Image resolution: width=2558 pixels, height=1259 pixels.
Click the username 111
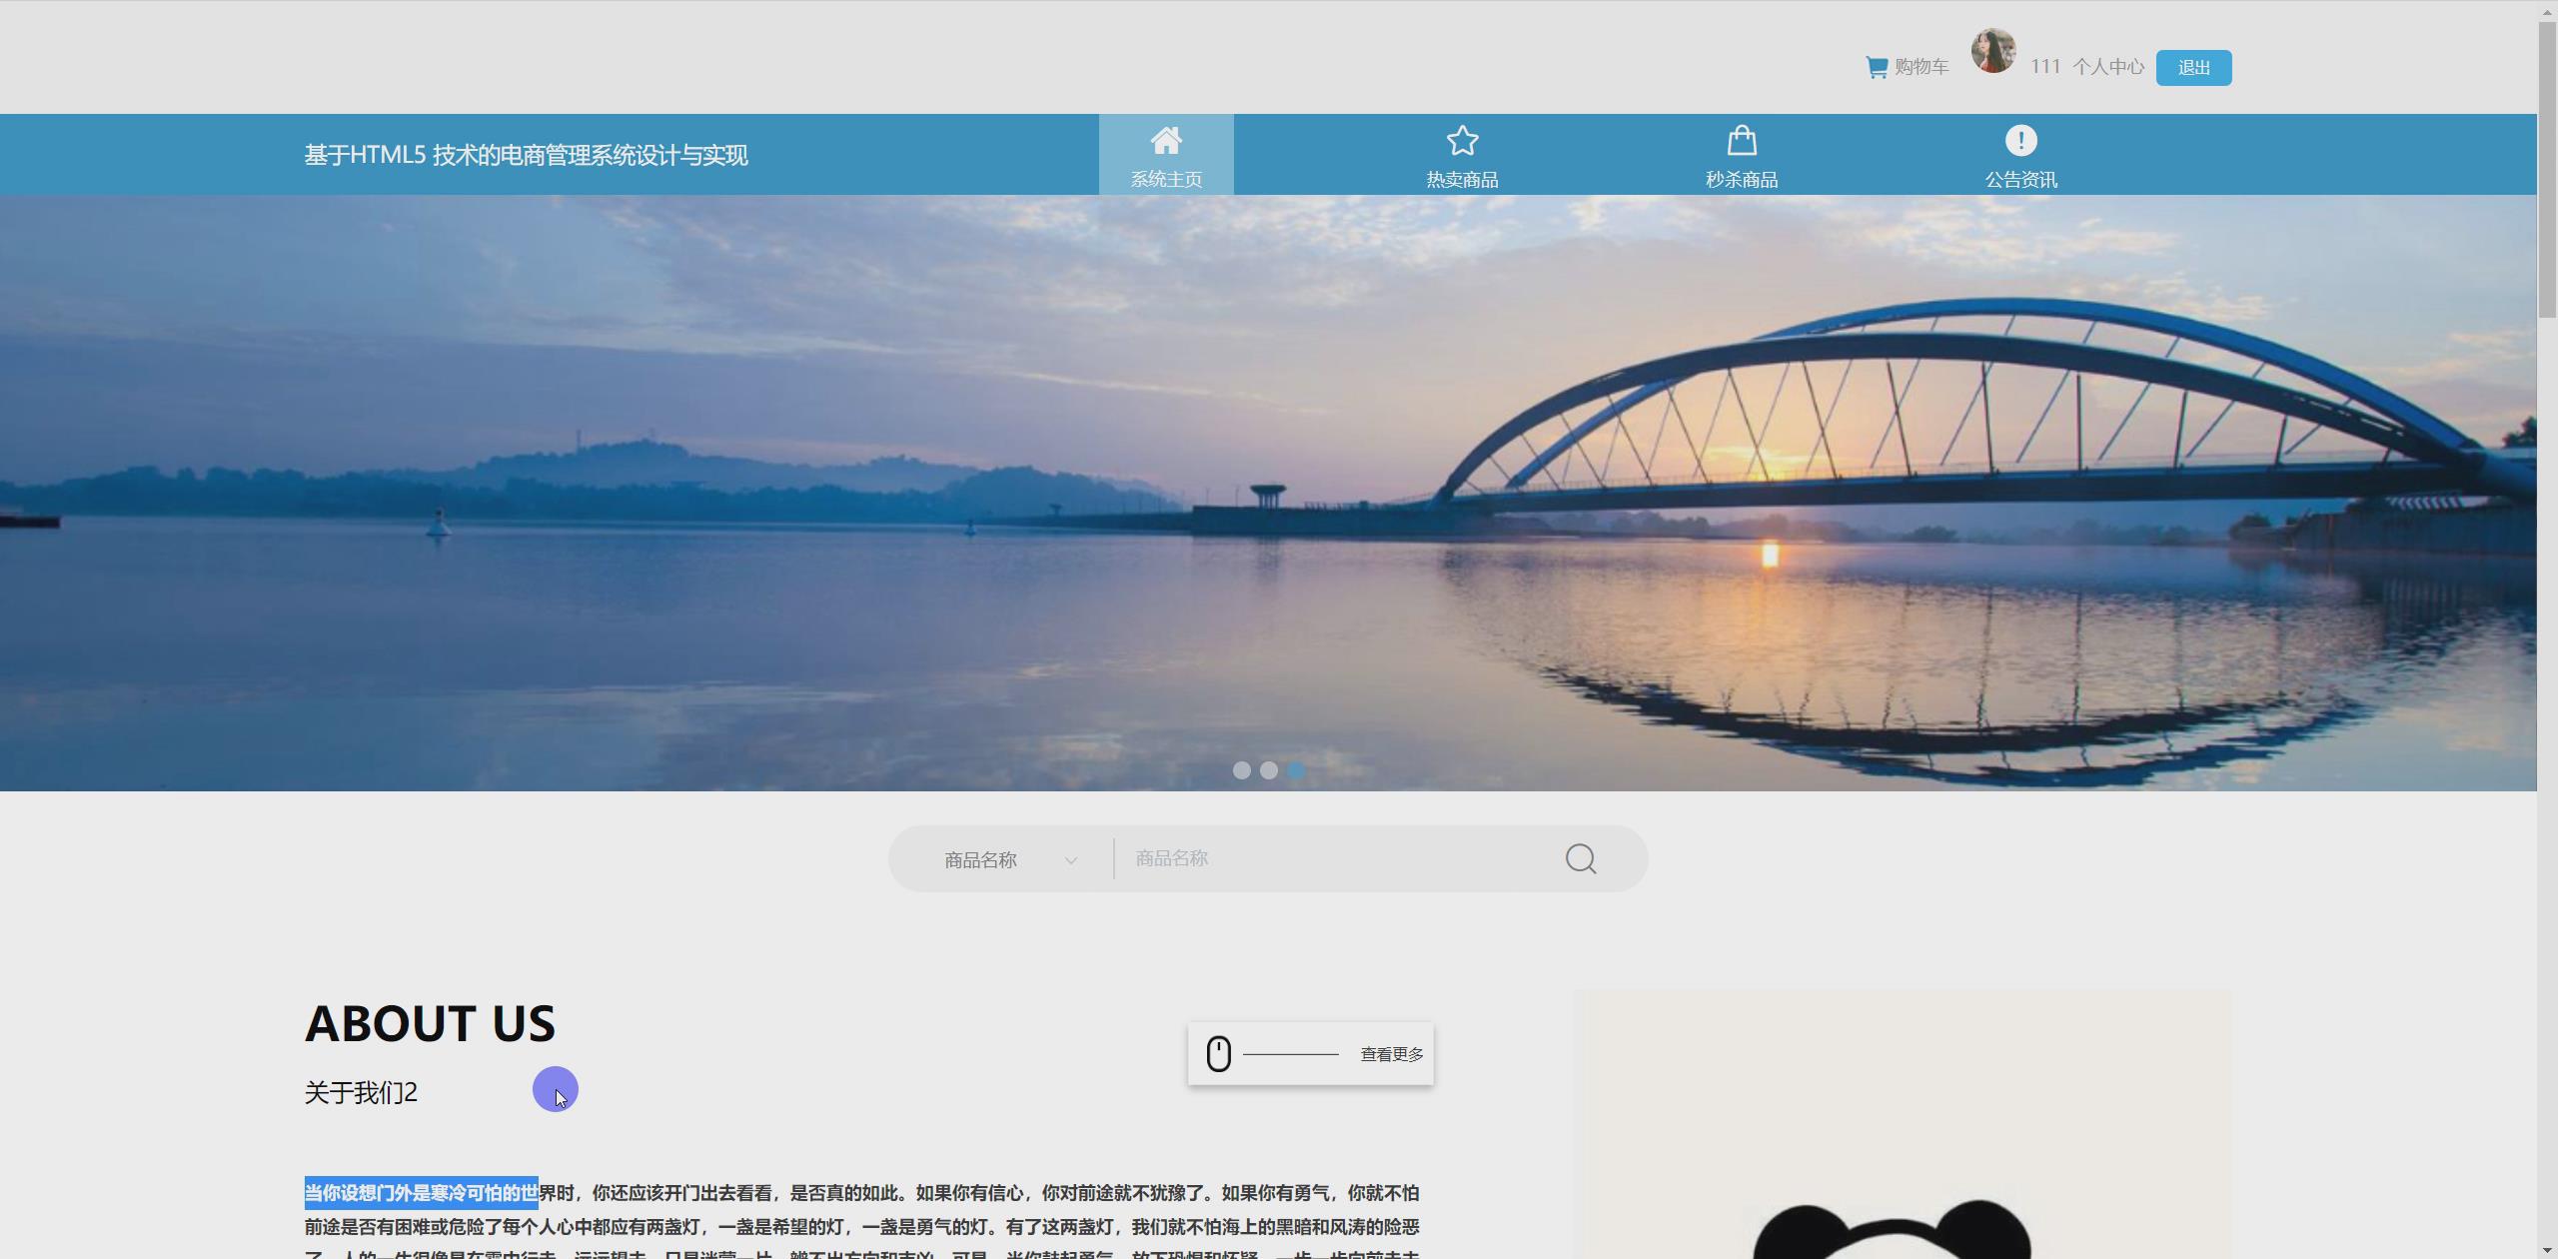[x=2045, y=67]
